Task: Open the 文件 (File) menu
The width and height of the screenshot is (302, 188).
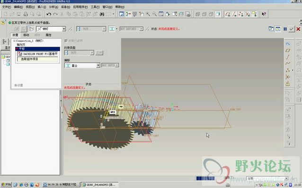Action: (x=6, y=7)
